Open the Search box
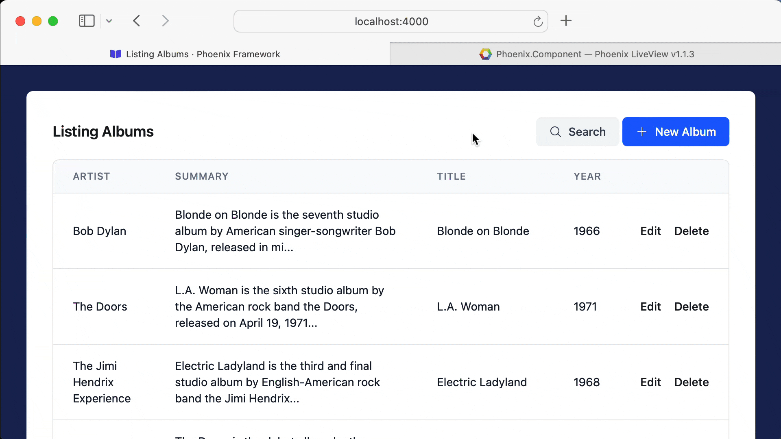 [x=578, y=132]
